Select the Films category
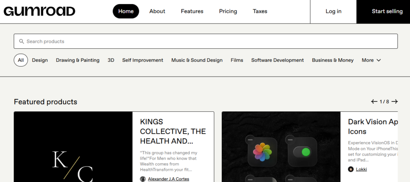The width and height of the screenshot is (410, 182). 237,60
